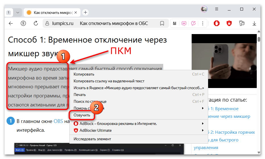Click the page vertical scrollbar thumb
The image size is (265, 159).
click(x=259, y=39)
